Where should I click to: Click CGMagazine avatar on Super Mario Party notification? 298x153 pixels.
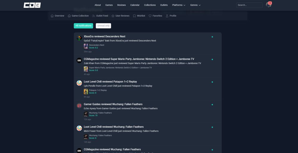pyautogui.click(x=79, y=60)
